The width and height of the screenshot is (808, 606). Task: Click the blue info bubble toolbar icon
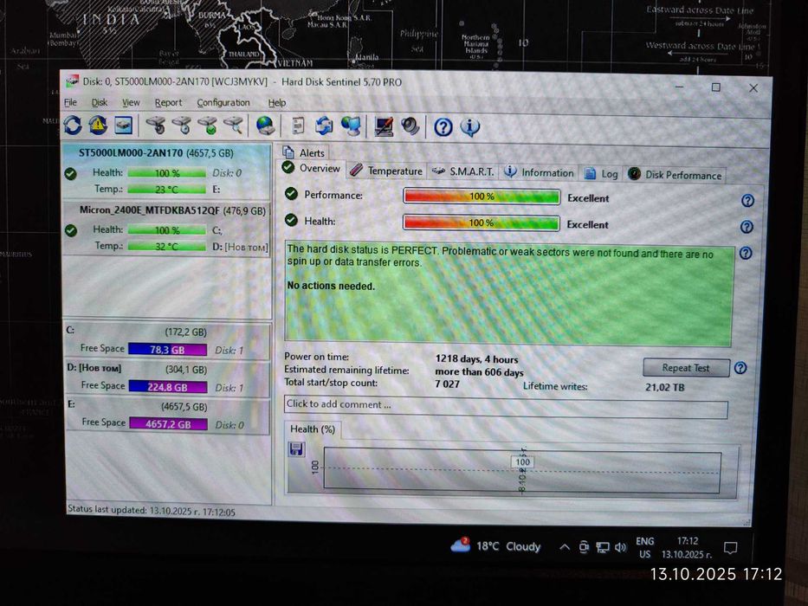[469, 126]
